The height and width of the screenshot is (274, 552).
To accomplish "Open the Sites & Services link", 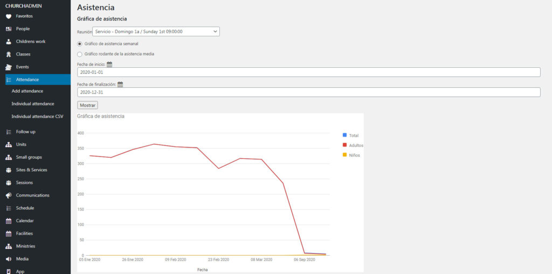I will [x=31, y=170].
